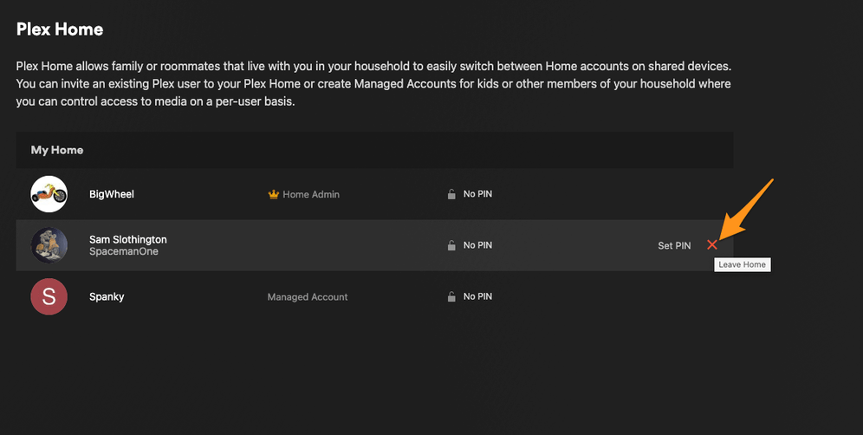
Task: Open BigWheel's tricycle avatar
Action: (49, 194)
